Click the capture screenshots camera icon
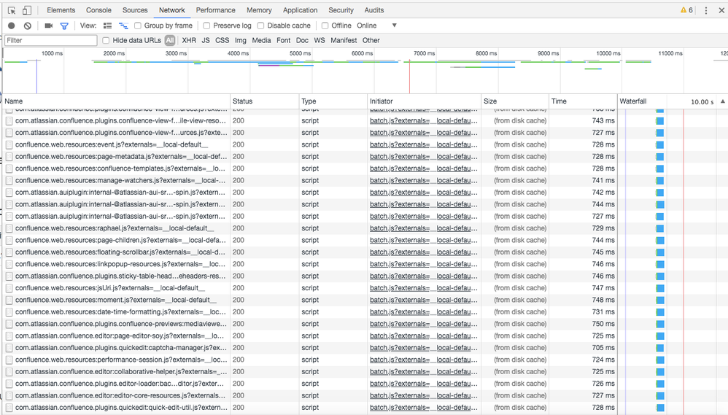Screen dimensions: 728x415 pos(48,26)
